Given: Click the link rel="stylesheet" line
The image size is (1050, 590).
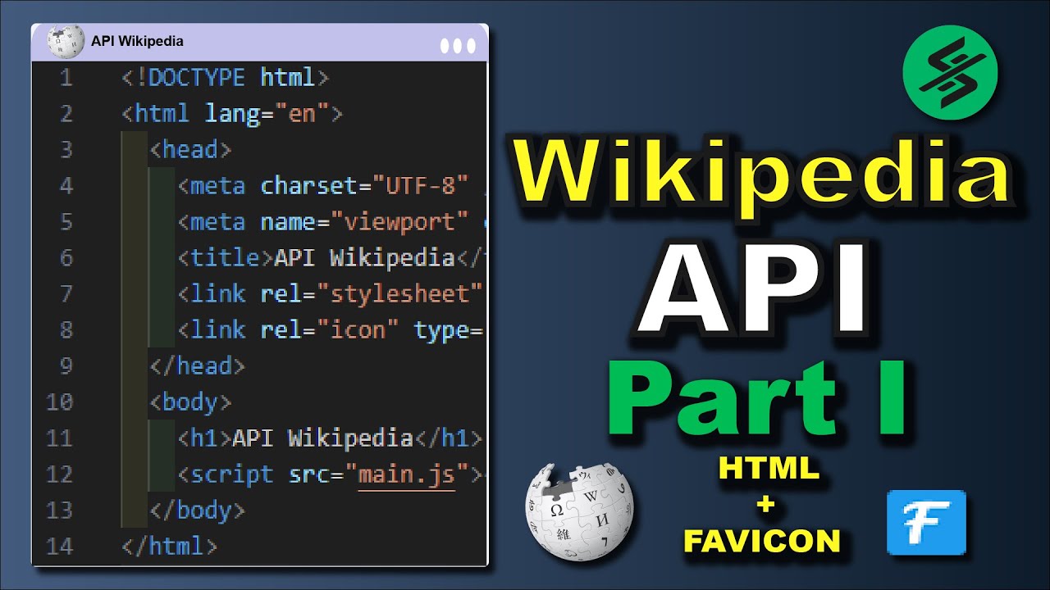Looking at the screenshot, I should point(332,293).
